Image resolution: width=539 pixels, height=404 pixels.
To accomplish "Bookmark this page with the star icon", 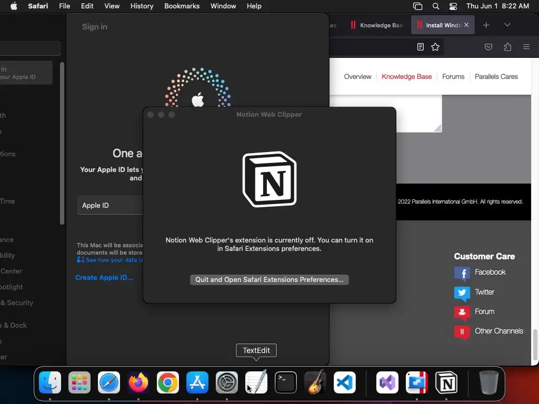I will tap(435, 47).
